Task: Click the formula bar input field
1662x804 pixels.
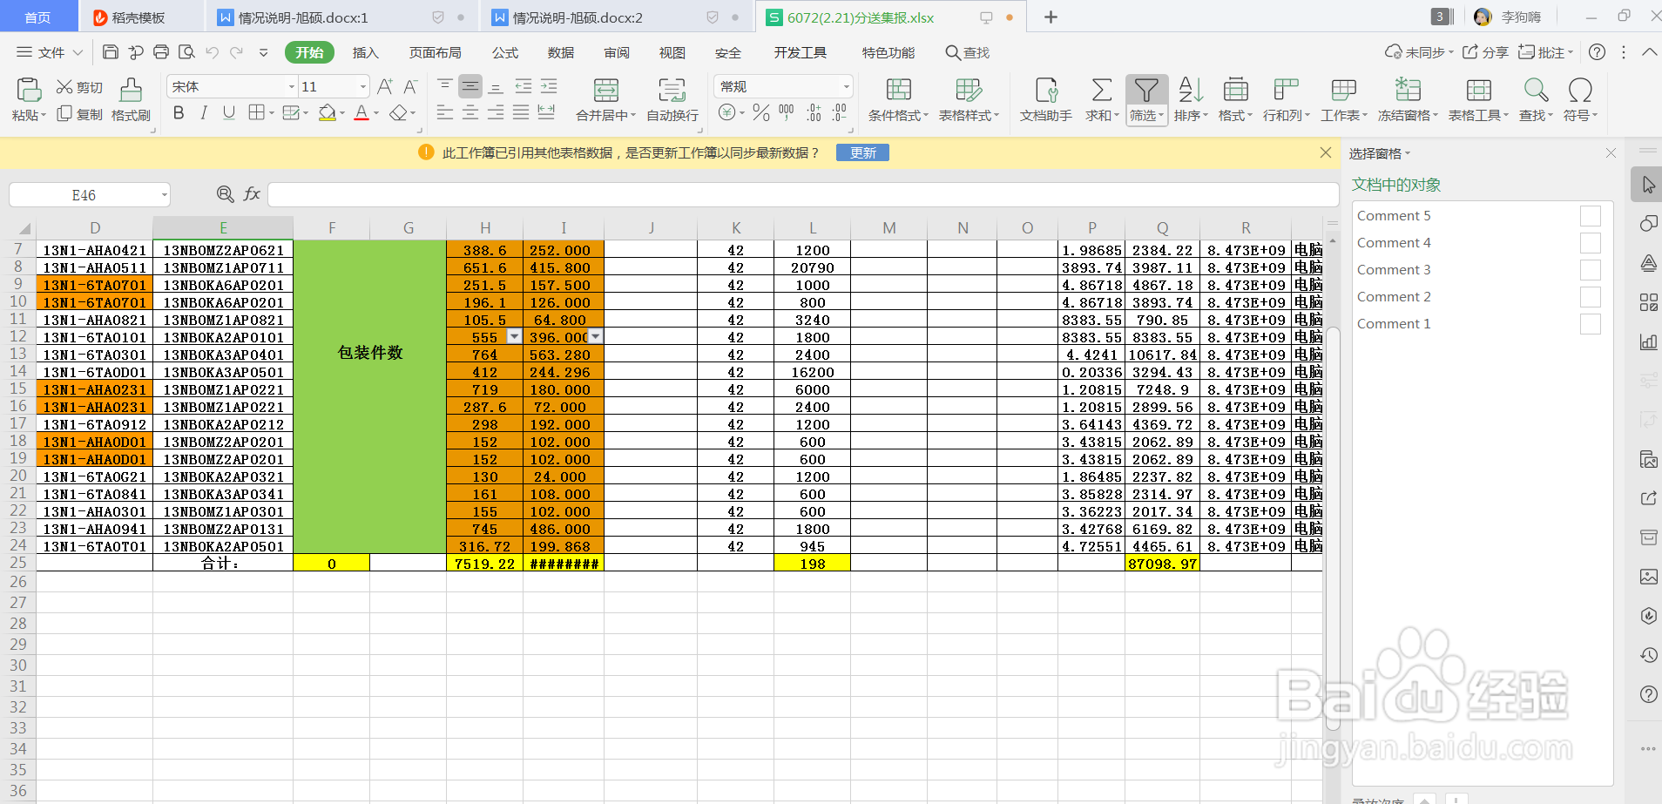Action: pyautogui.click(x=803, y=194)
